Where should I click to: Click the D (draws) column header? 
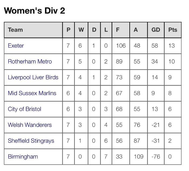coord(94,30)
